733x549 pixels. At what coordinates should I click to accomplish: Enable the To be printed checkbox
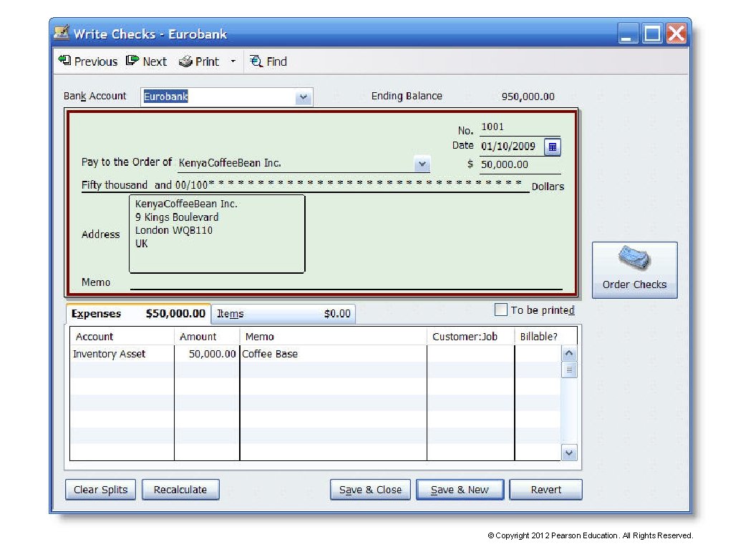(500, 310)
